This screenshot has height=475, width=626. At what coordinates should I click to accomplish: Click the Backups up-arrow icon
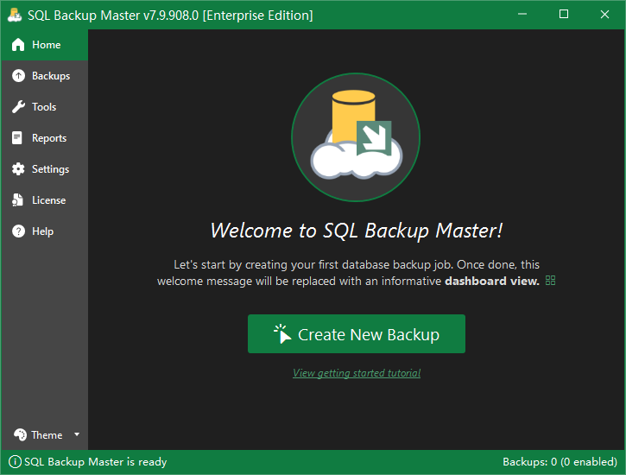coord(18,76)
